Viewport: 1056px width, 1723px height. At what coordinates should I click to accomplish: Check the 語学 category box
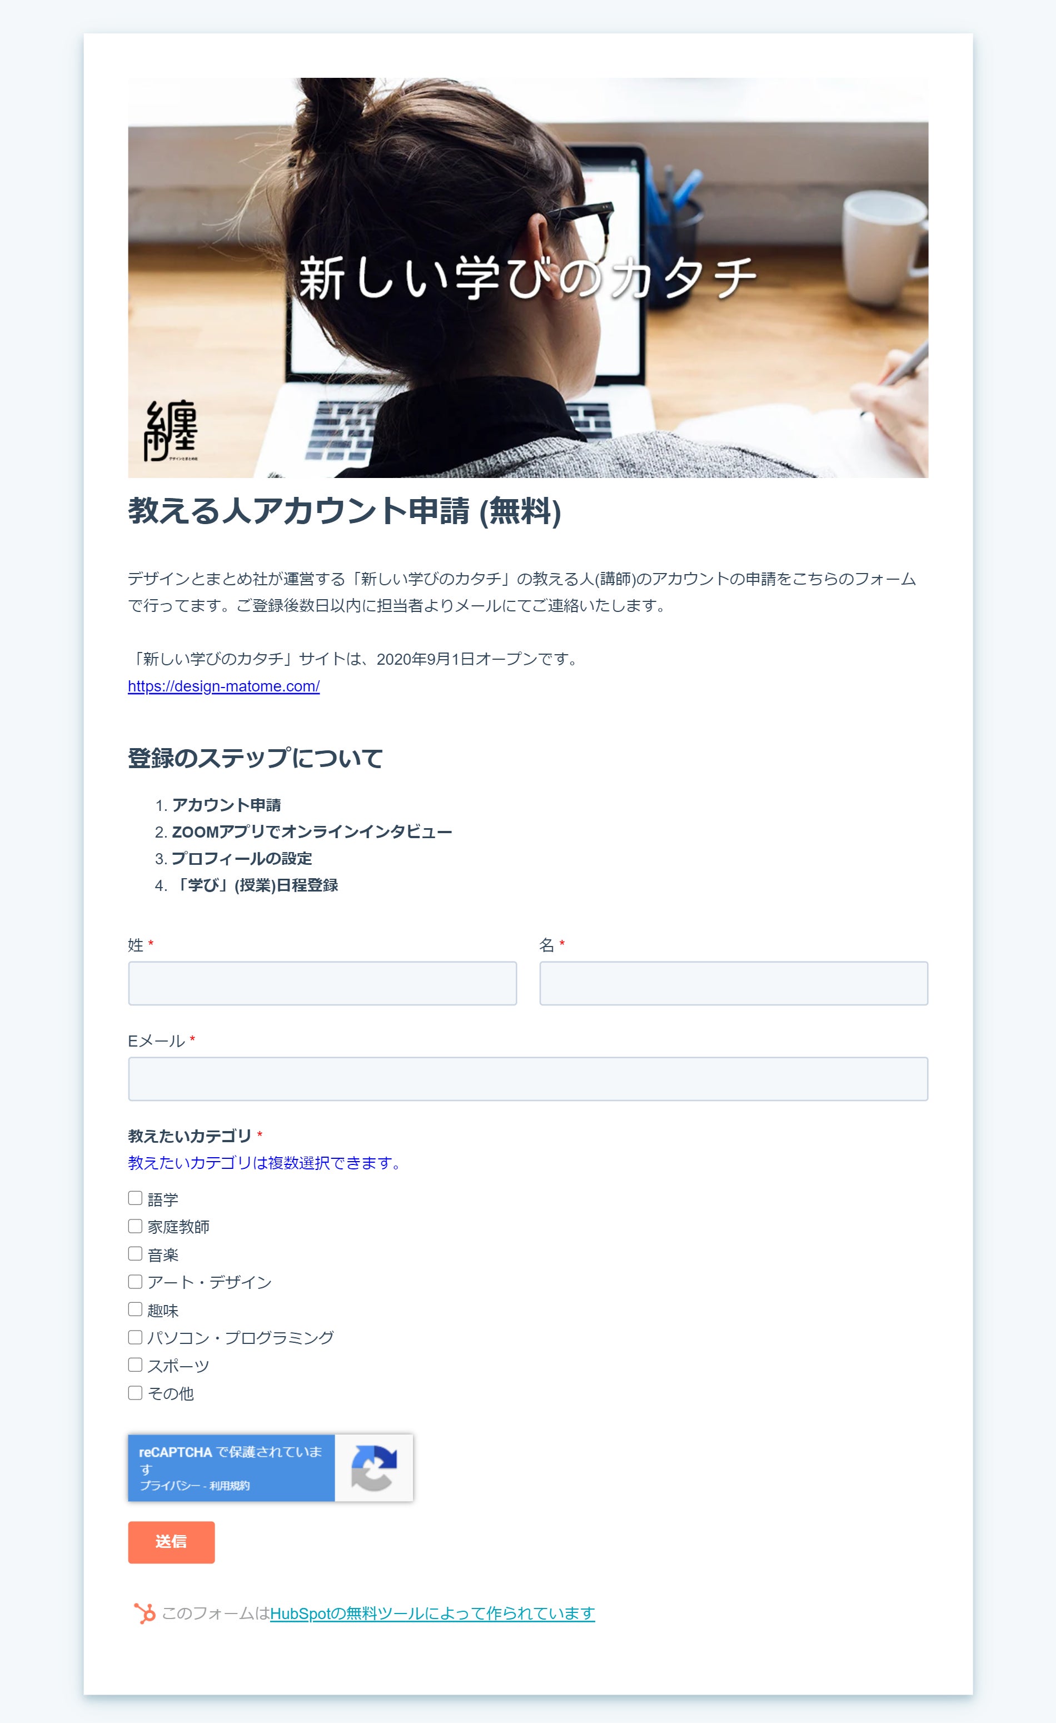click(135, 1198)
